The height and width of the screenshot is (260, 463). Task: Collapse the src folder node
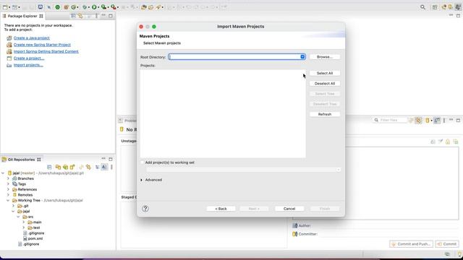click(18, 217)
